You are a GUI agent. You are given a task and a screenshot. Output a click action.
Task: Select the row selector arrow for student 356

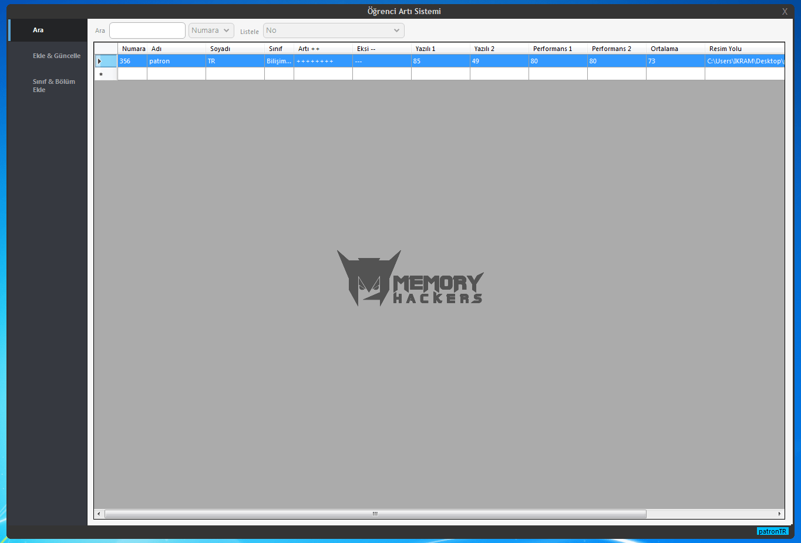106,61
